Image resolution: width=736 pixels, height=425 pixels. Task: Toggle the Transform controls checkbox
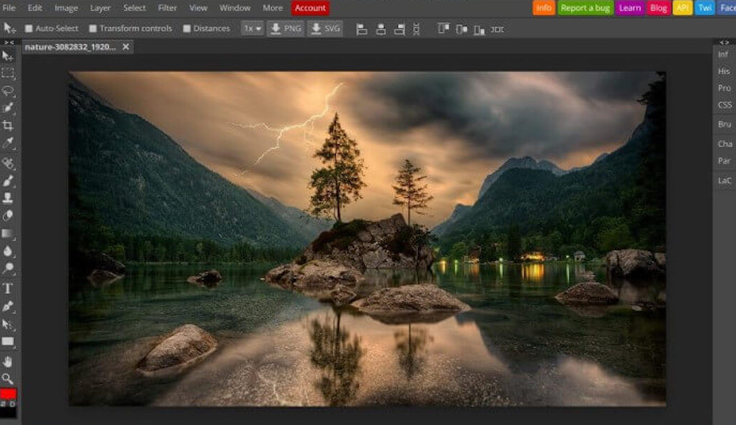[93, 28]
